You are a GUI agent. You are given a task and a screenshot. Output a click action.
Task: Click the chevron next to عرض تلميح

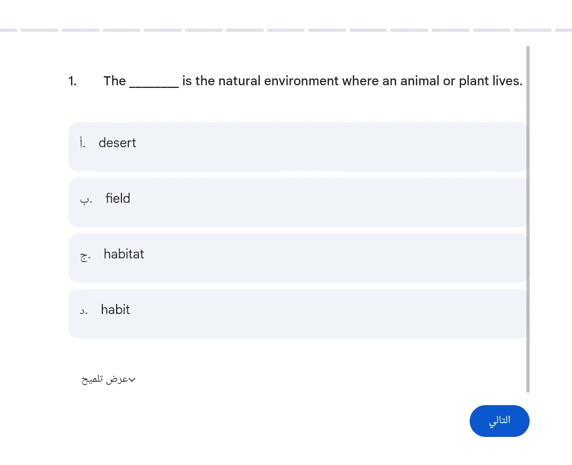(133, 379)
